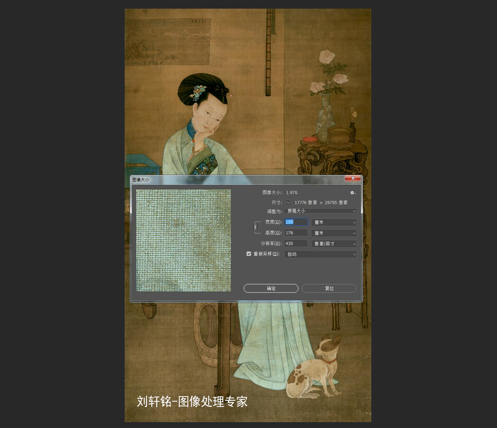Expand the 尺寸 dimensions unit dropdown arrow
Image resolution: width=497 pixels, height=428 pixels.
click(288, 202)
